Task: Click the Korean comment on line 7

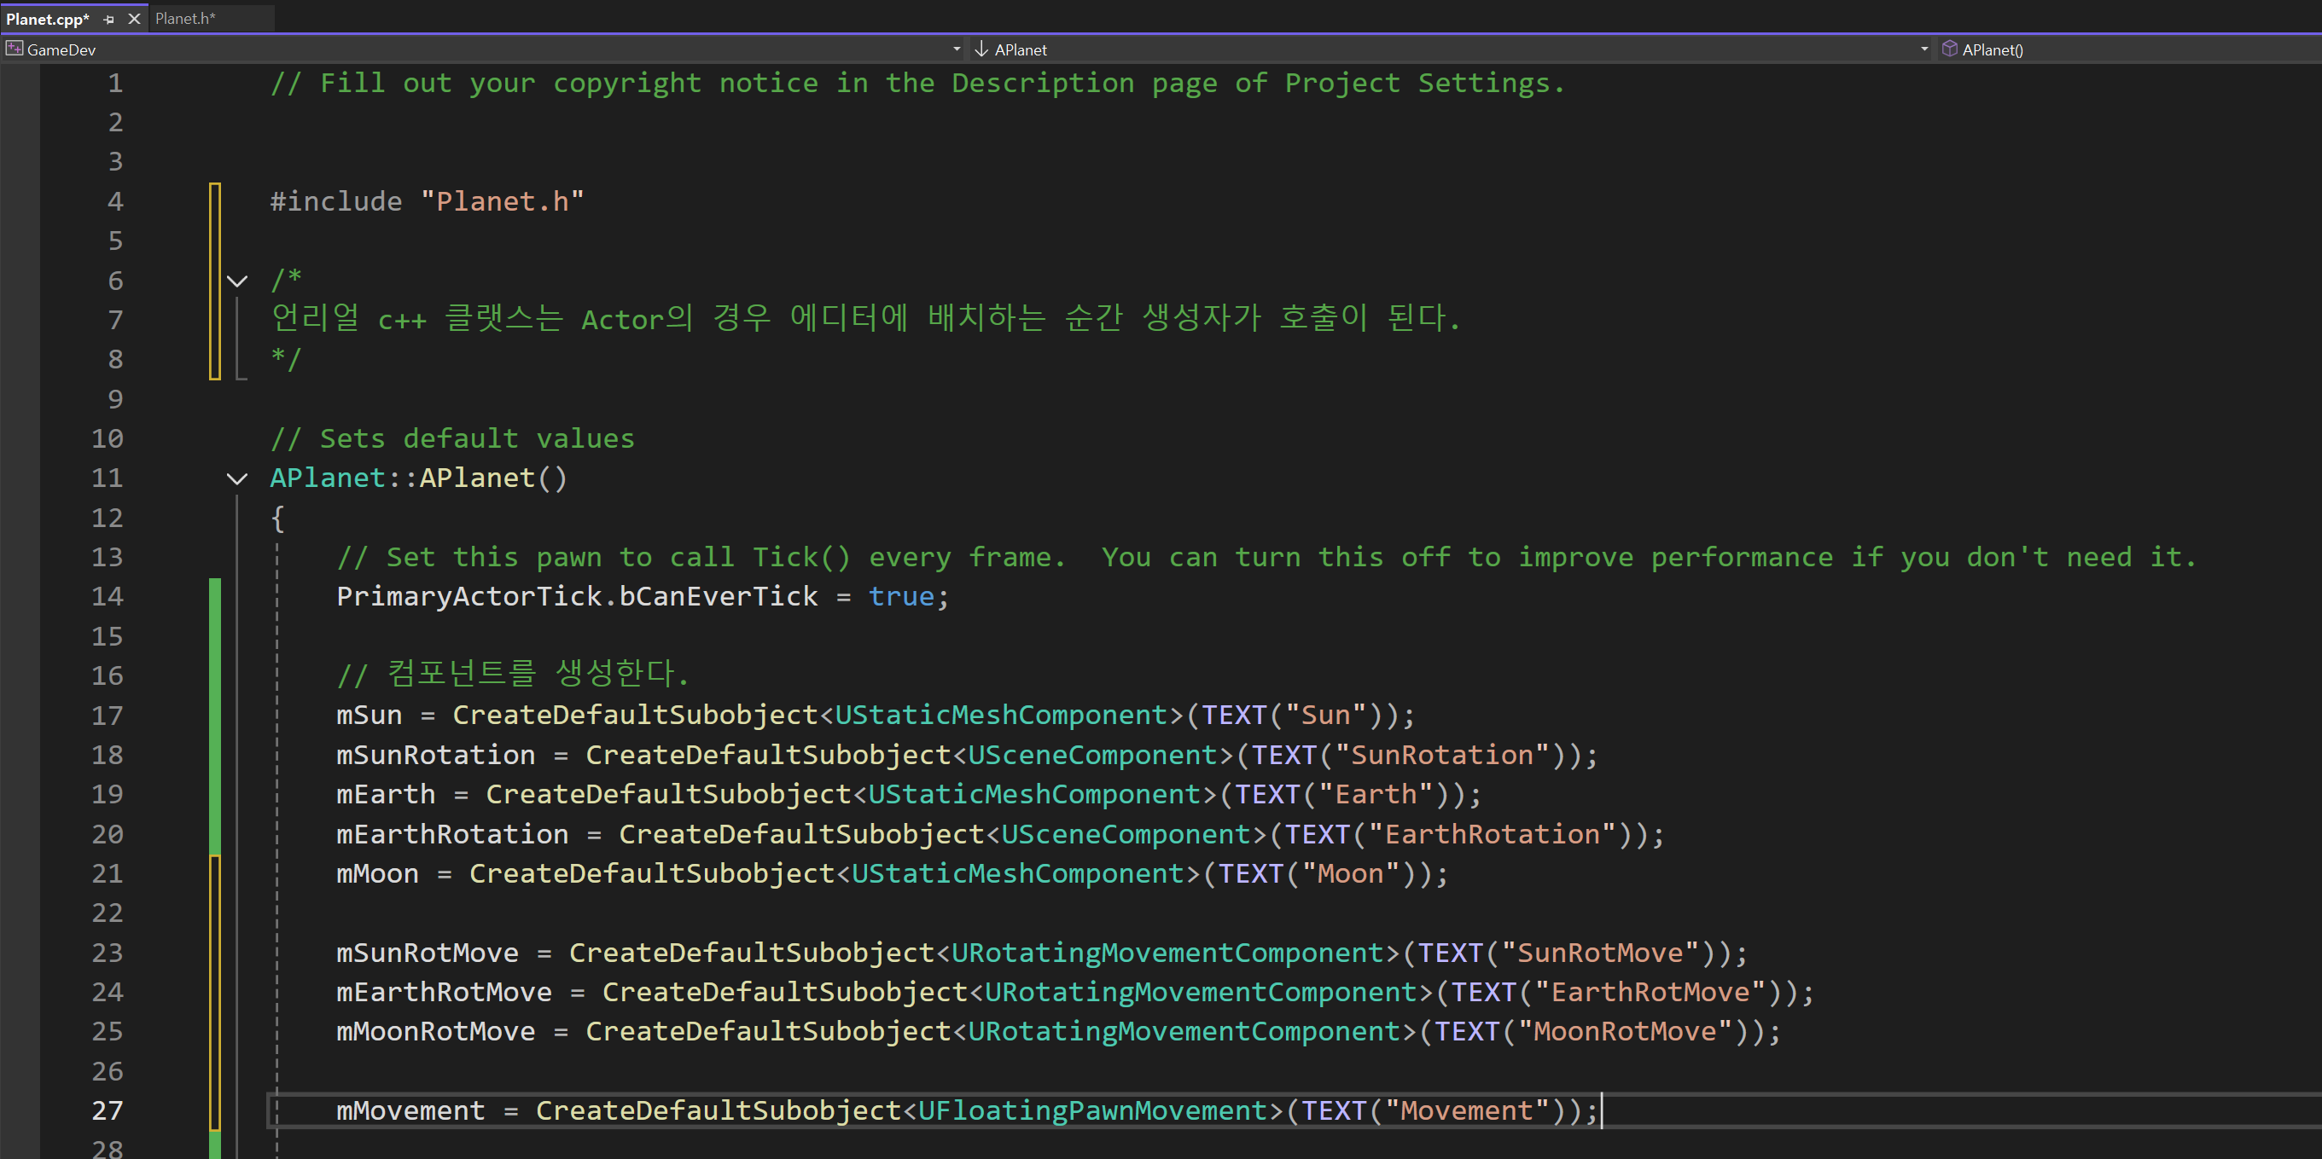Action: tap(865, 318)
